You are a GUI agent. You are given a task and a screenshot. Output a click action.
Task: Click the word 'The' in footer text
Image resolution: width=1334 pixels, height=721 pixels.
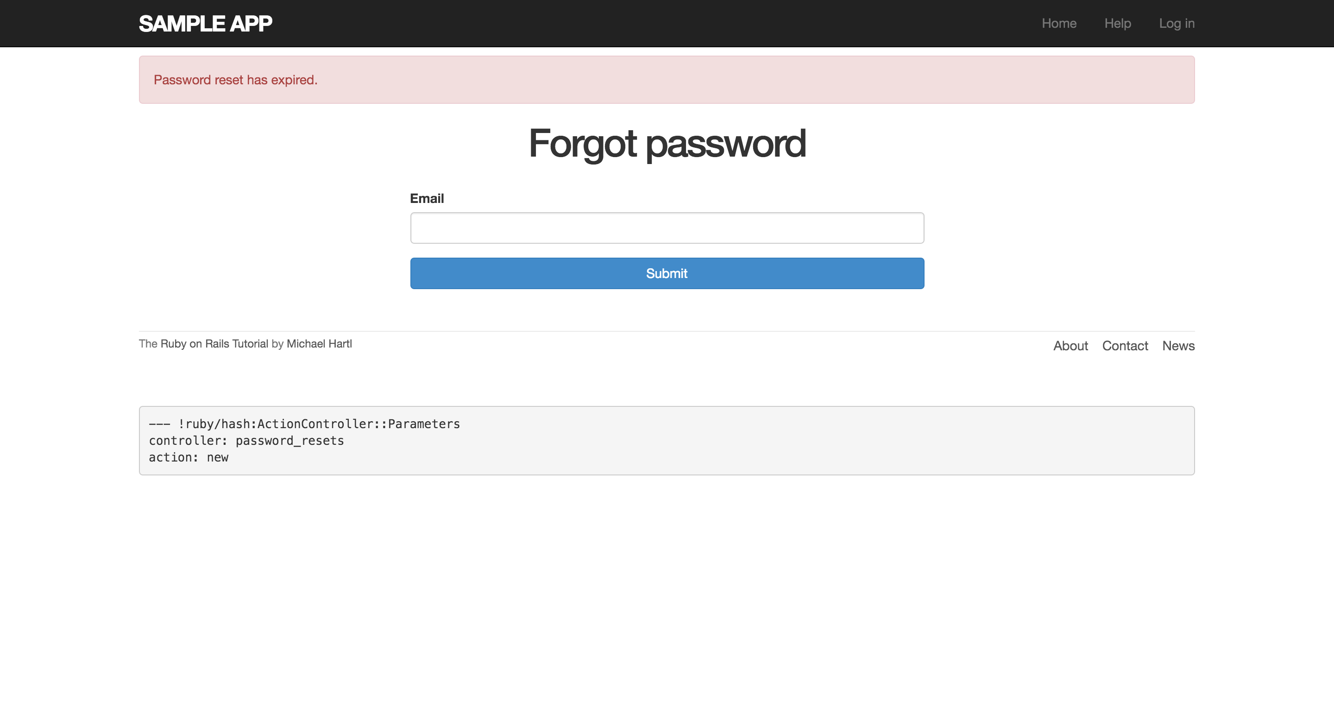pyautogui.click(x=148, y=344)
